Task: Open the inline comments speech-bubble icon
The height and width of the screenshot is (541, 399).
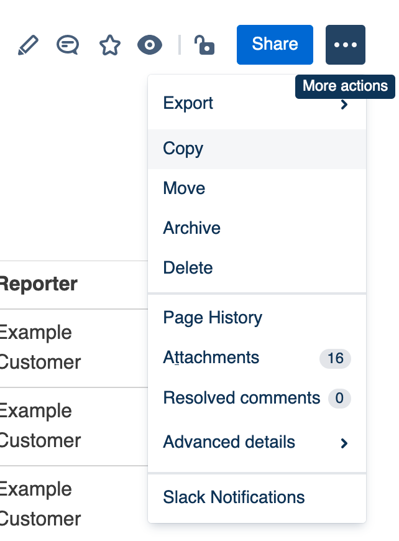Action: (x=68, y=45)
